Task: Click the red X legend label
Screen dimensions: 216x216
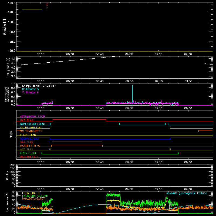Action: [47, 5]
